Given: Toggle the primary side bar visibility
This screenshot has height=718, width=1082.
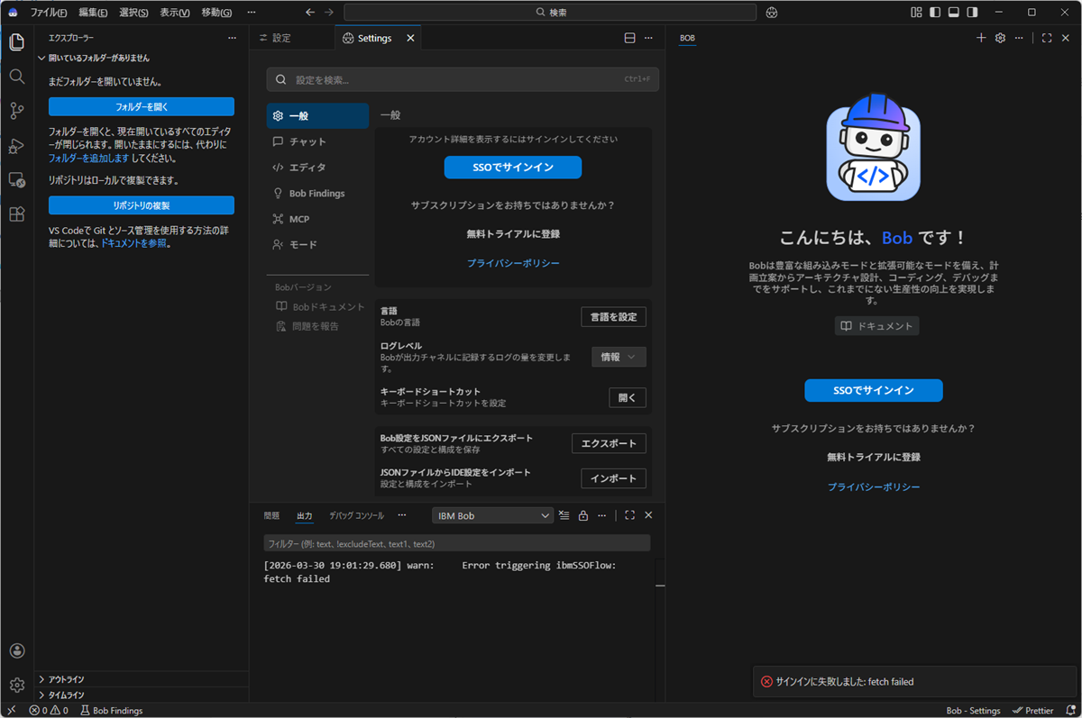Looking at the screenshot, I should point(935,13).
